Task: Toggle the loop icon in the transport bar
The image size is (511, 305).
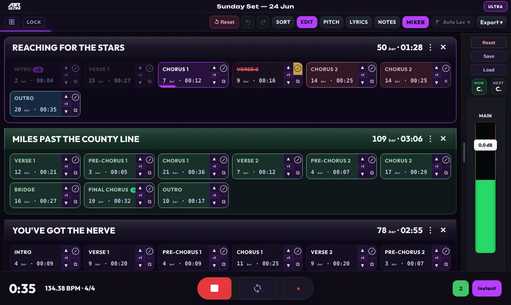Action: click(x=257, y=288)
